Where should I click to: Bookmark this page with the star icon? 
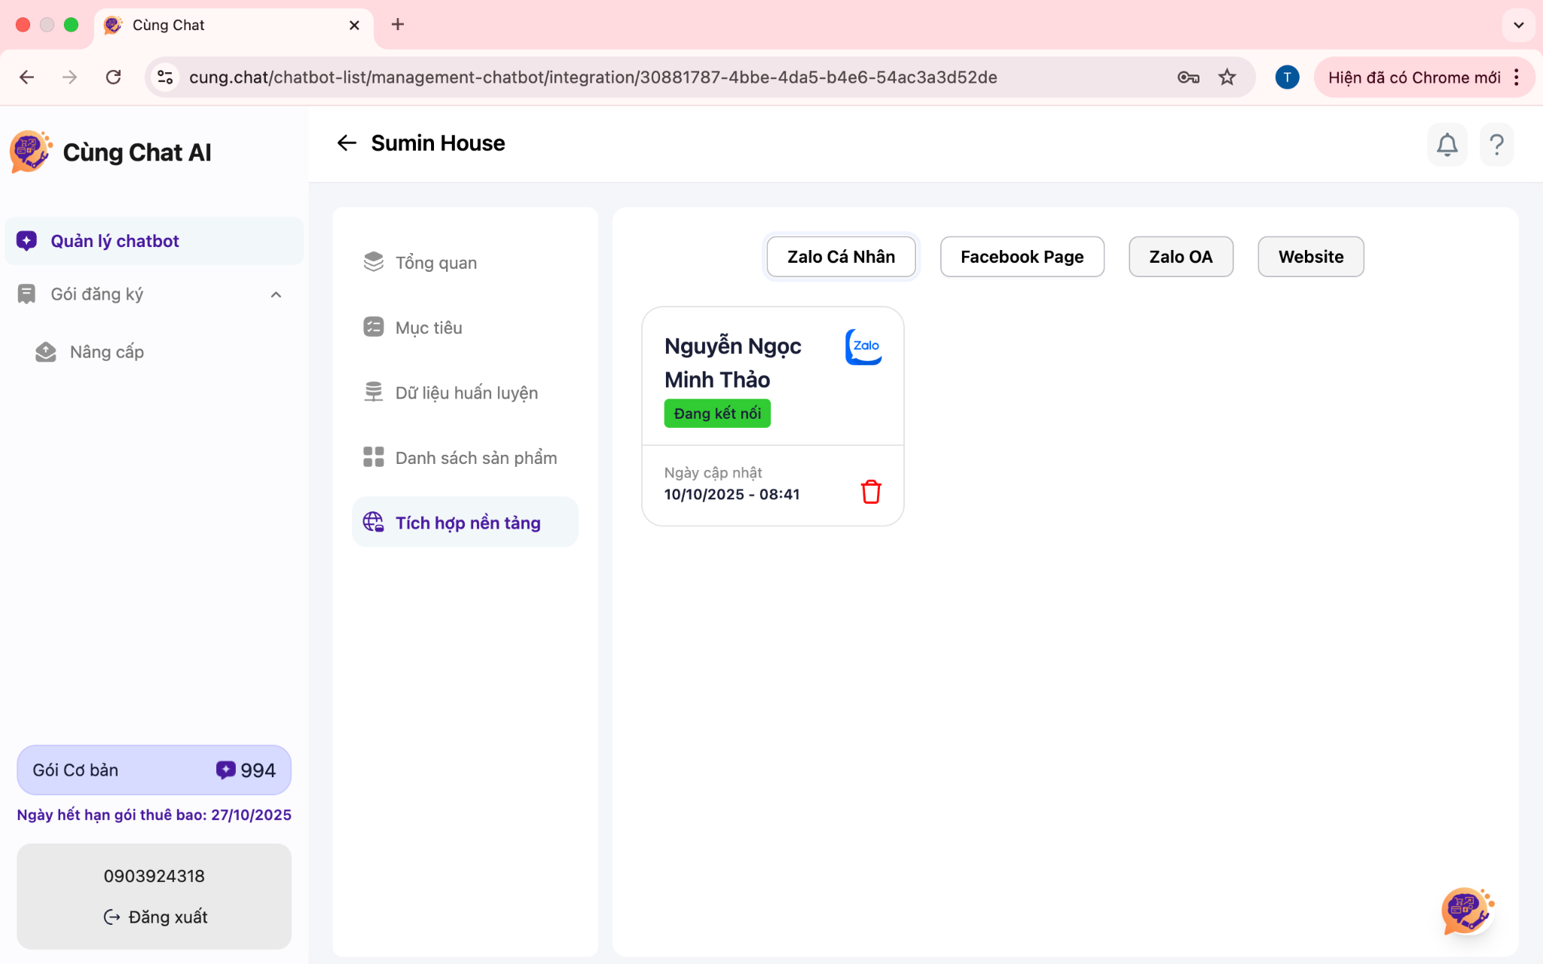click(x=1227, y=77)
